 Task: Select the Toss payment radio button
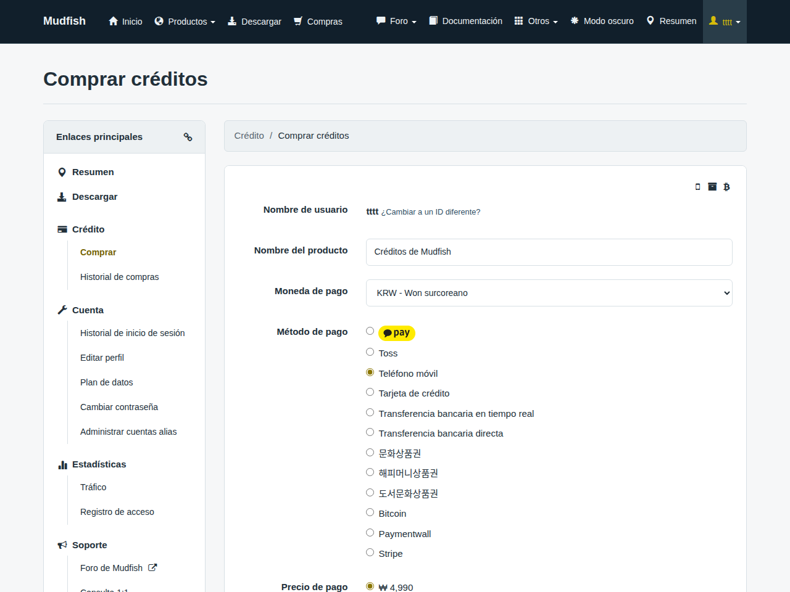(370, 352)
